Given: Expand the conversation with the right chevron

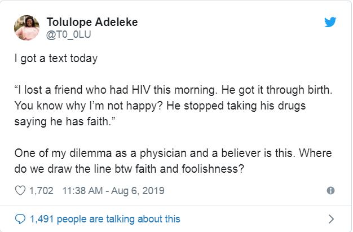Looking at the screenshot, I should point(331,218).
